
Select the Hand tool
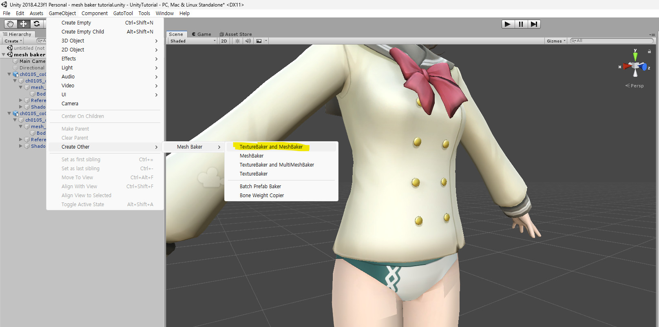click(10, 24)
